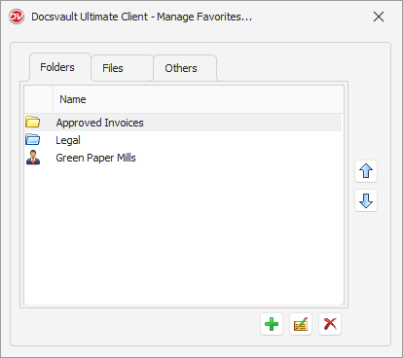Click the green plus add favorite icon
The width and height of the screenshot is (403, 358).
click(x=272, y=324)
